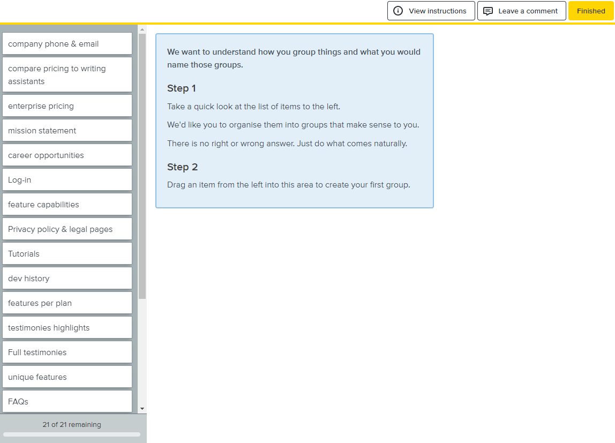Select the 'Full testimonies' card
Screen dimensions: 615x443
pos(67,352)
